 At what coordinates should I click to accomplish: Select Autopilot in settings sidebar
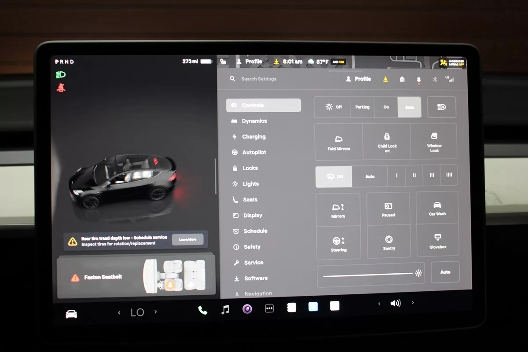[x=254, y=152]
